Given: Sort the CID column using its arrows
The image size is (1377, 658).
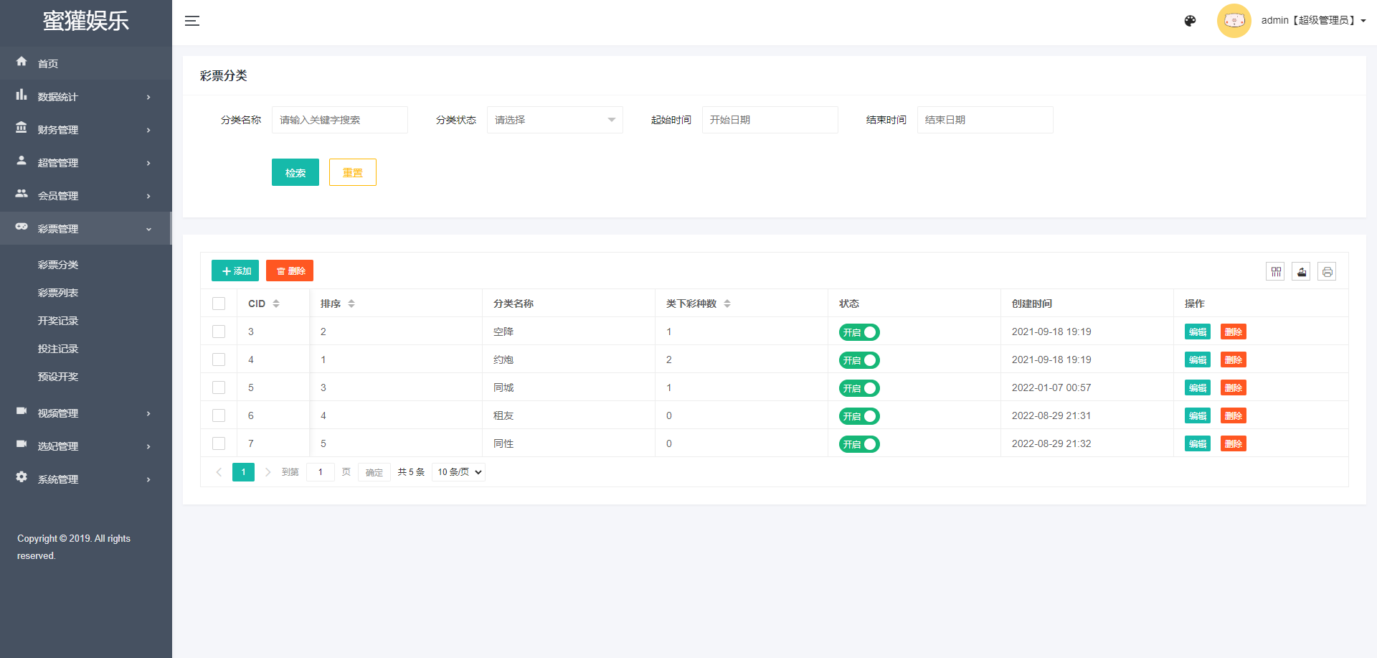Looking at the screenshot, I should (x=276, y=304).
